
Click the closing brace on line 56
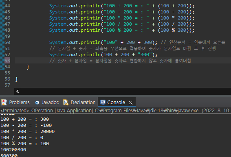[16, 79]
